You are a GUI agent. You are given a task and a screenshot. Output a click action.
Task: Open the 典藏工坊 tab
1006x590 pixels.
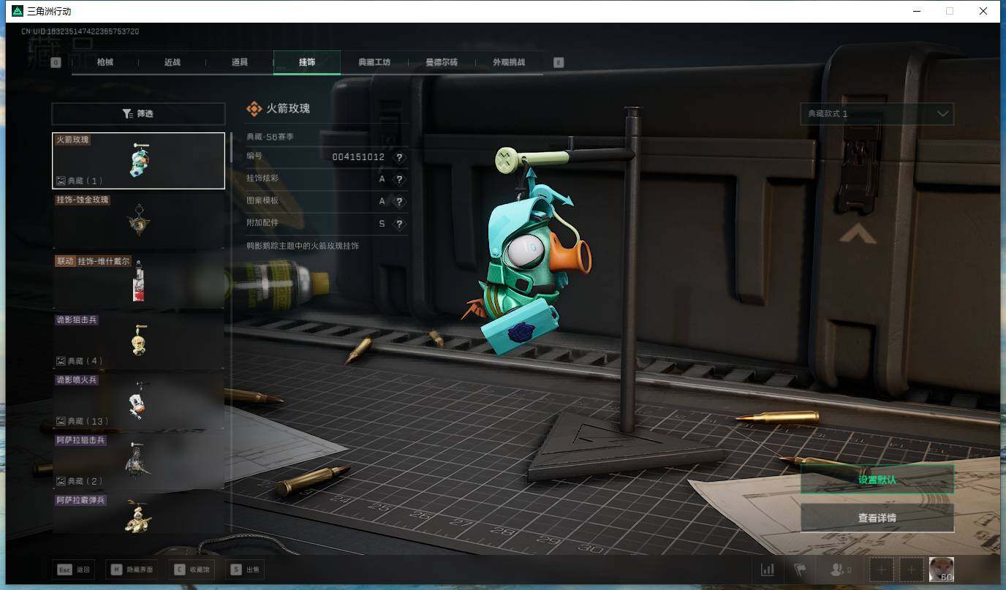[x=374, y=62]
